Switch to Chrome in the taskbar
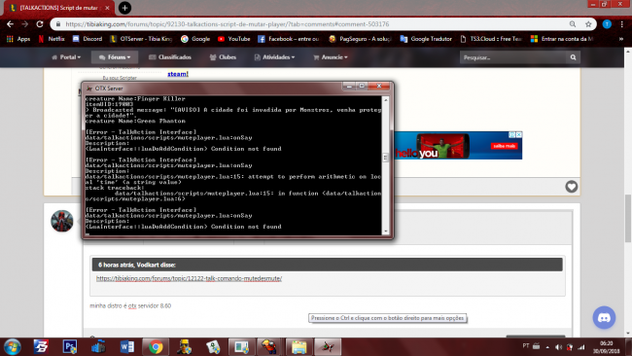This screenshot has width=632, height=356. coord(156,346)
